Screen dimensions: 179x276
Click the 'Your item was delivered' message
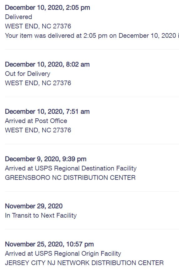click(x=92, y=36)
